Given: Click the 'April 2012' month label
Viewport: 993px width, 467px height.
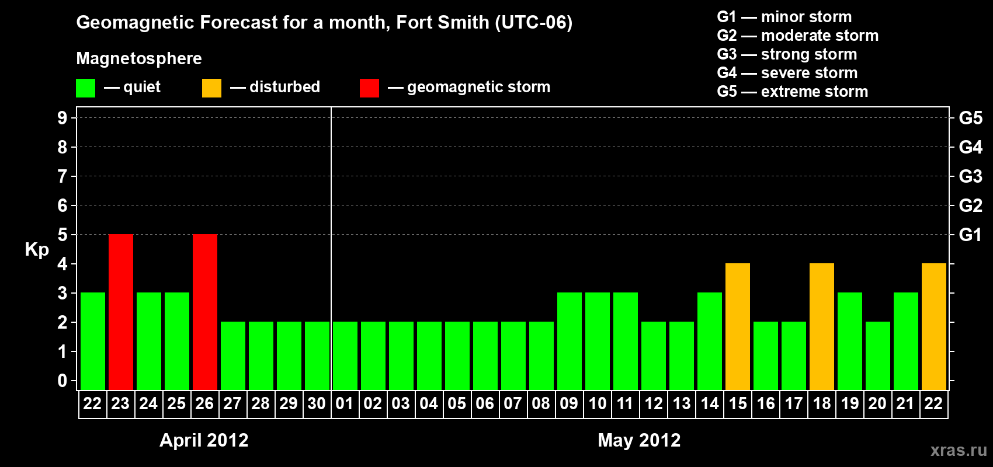Looking at the screenshot, I should 204,440.
